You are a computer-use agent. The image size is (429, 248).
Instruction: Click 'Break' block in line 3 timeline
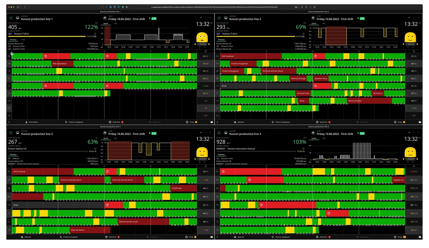click(x=58, y=205)
